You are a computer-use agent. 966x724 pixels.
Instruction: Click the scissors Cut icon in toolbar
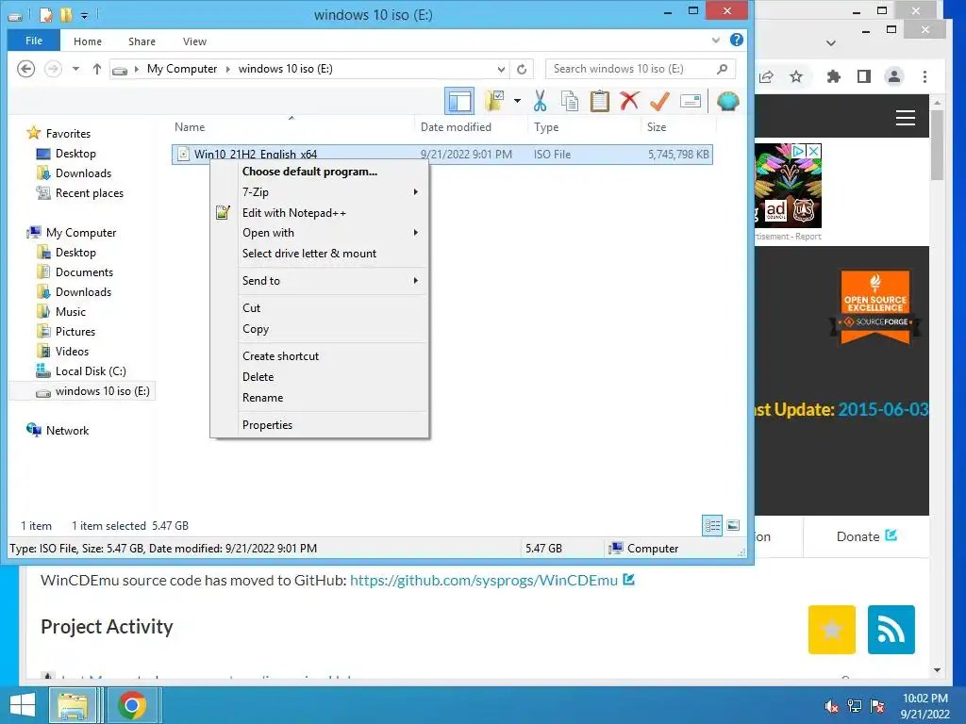pyautogui.click(x=541, y=101)
